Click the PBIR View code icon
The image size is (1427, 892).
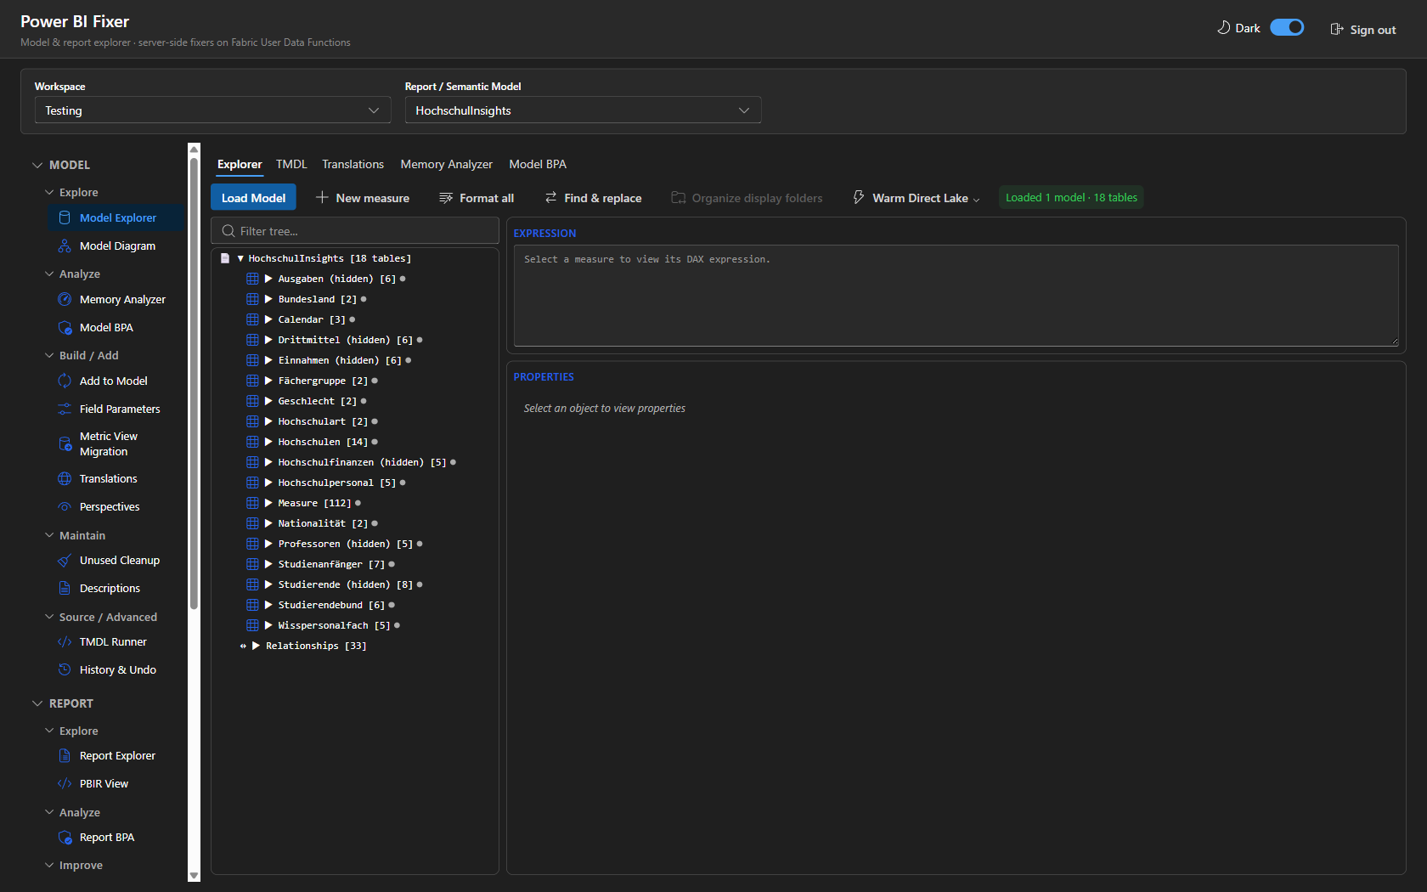(x=65, y=783)
